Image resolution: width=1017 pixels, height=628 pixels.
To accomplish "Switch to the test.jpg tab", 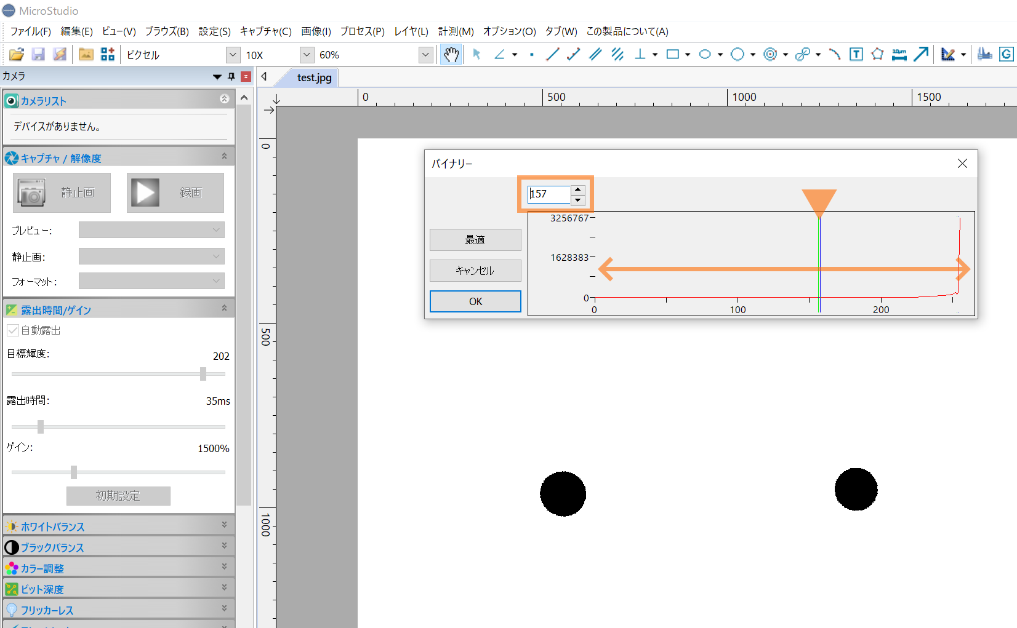I will click(x=314, y=78).
